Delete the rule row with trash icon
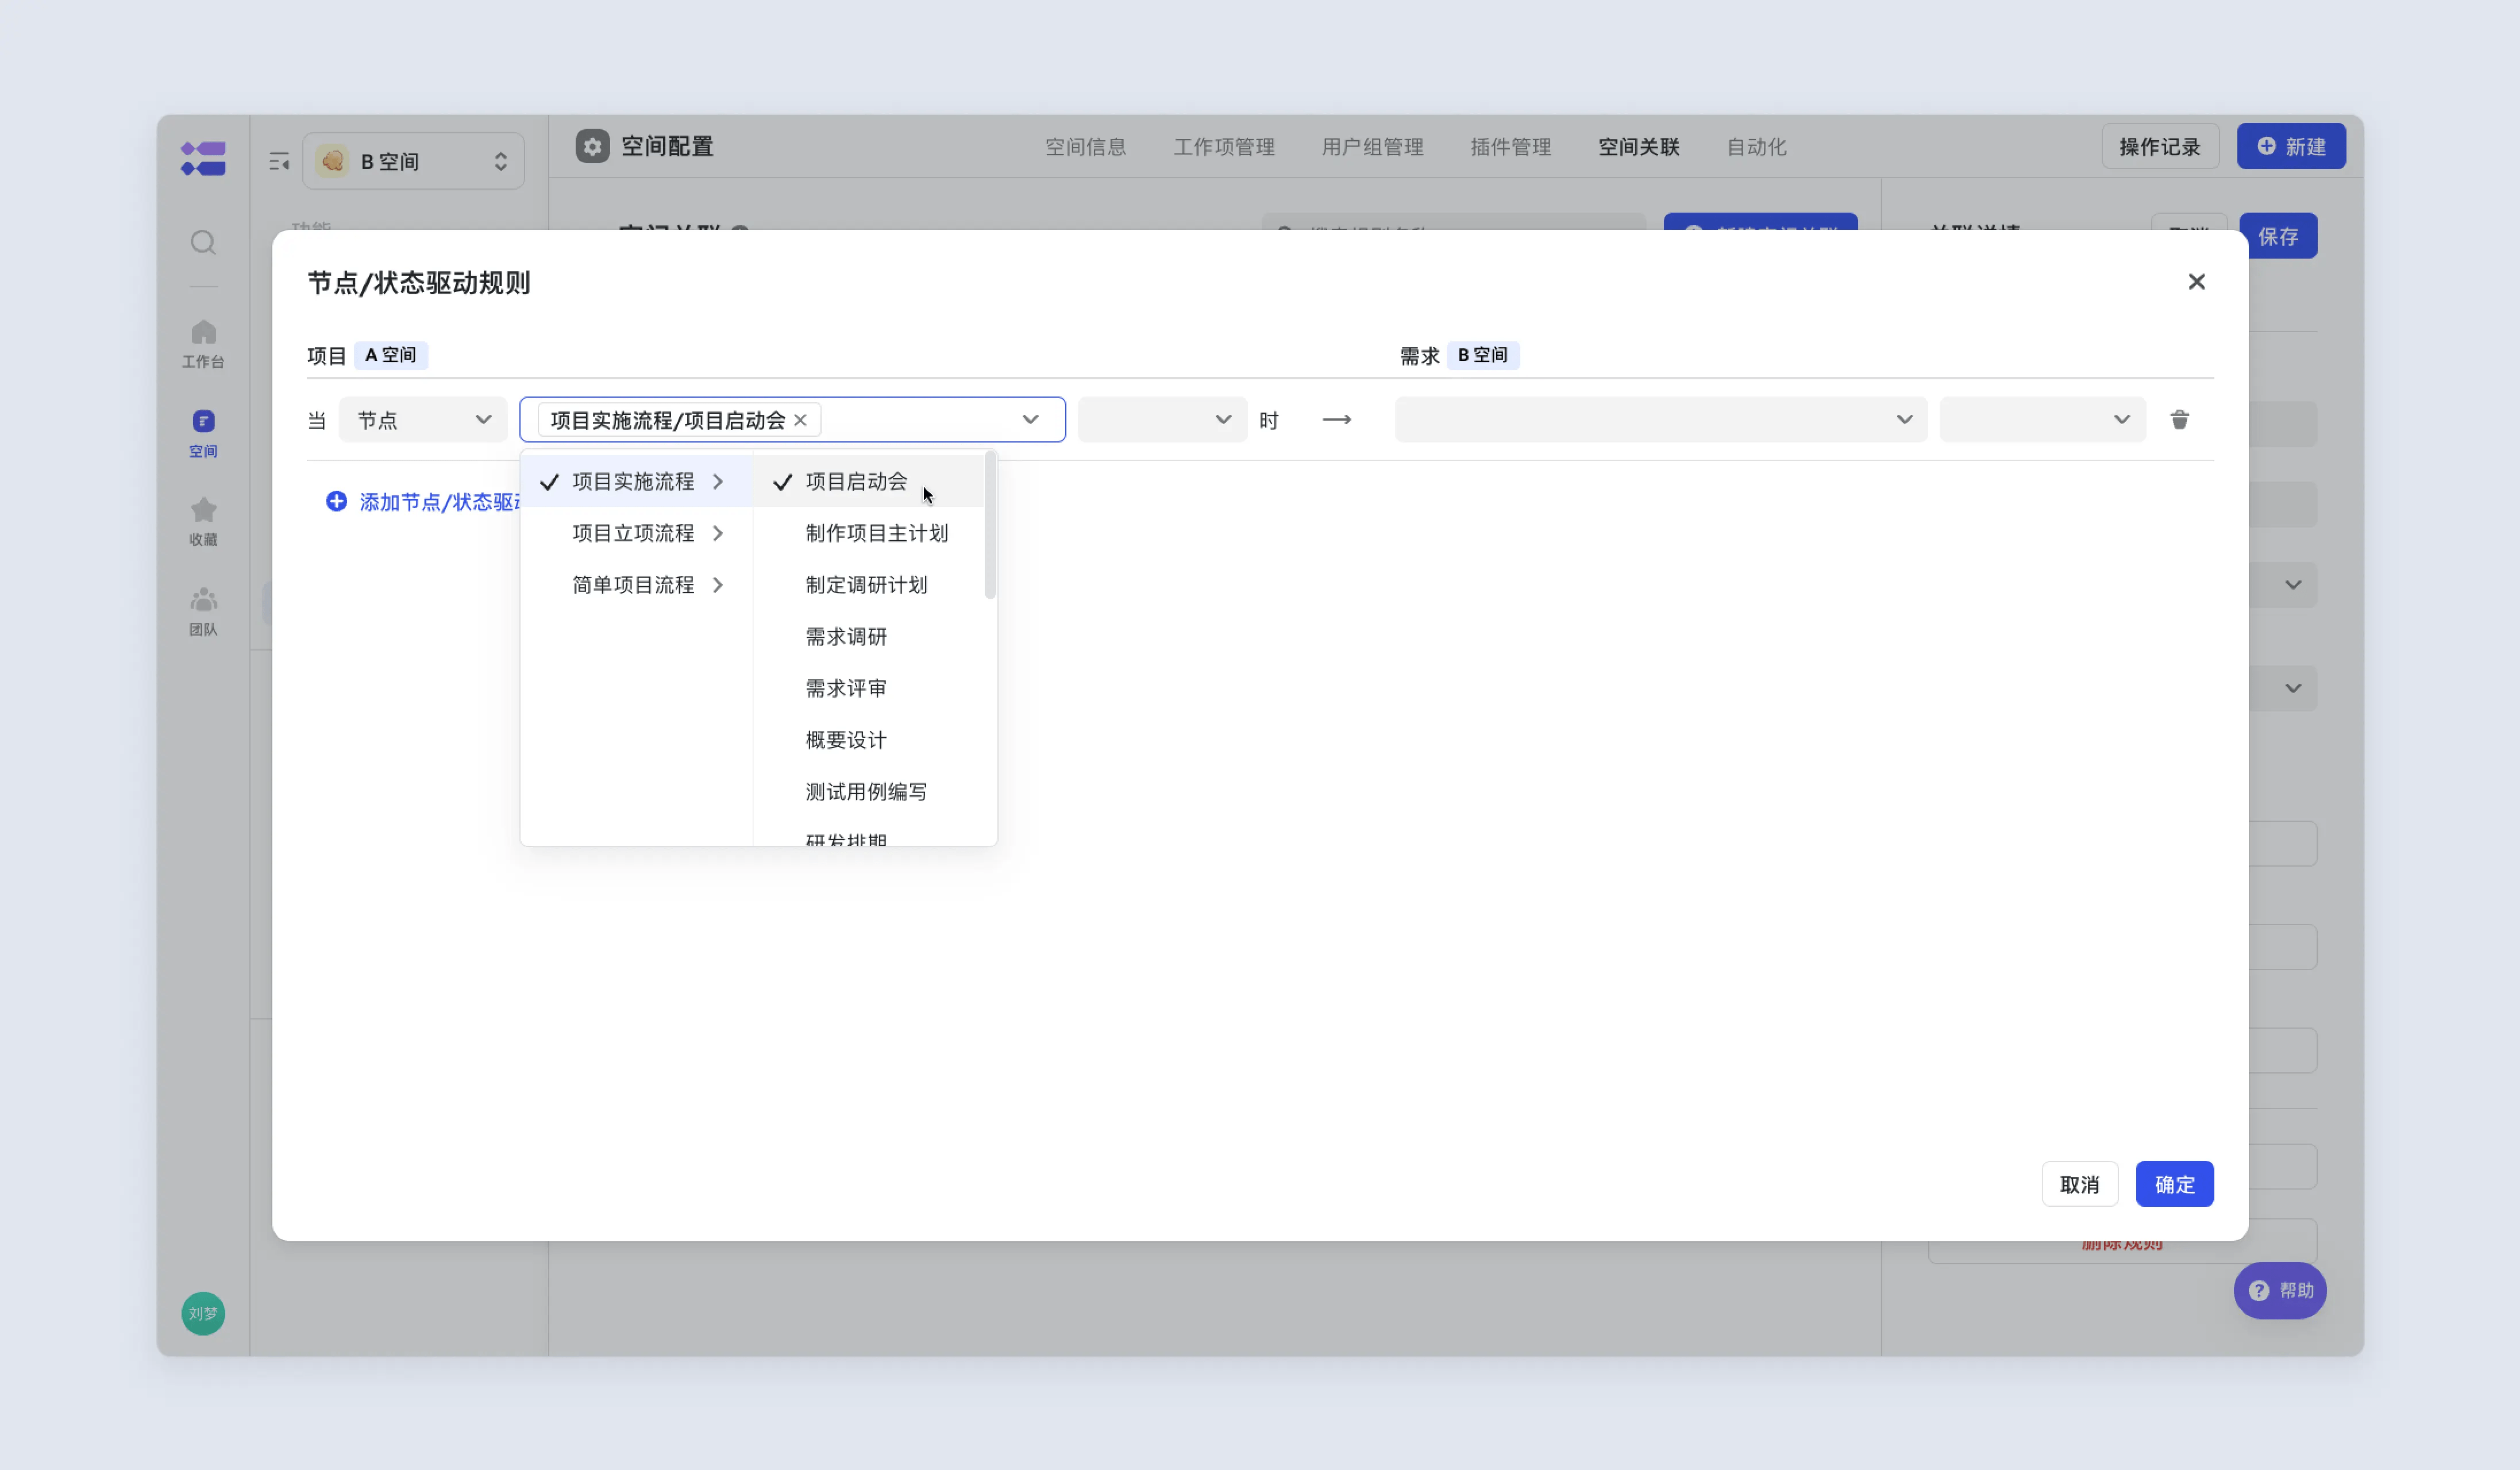This screenshot has height=1470, width=2520. click(2179, 419)
